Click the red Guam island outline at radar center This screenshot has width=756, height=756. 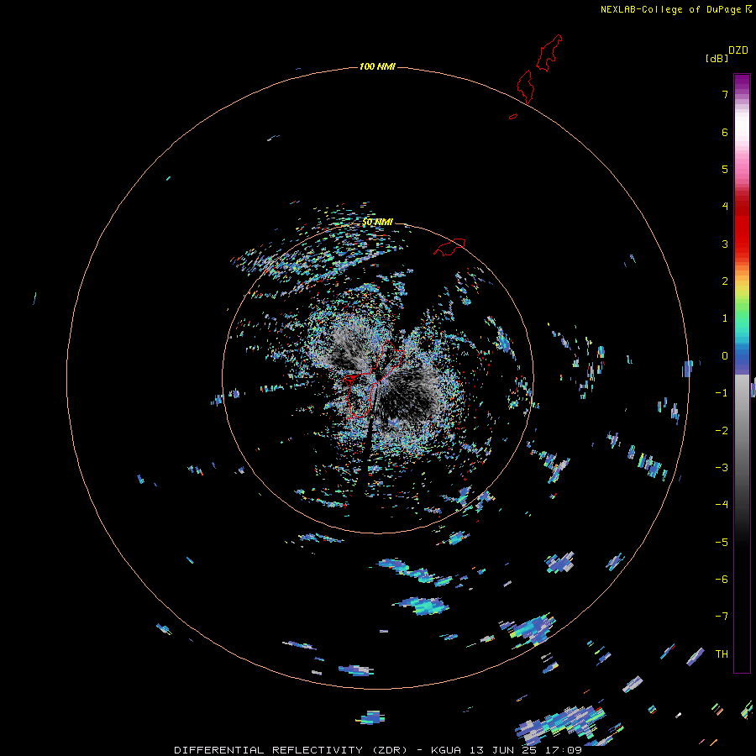[x=374, y=379]
